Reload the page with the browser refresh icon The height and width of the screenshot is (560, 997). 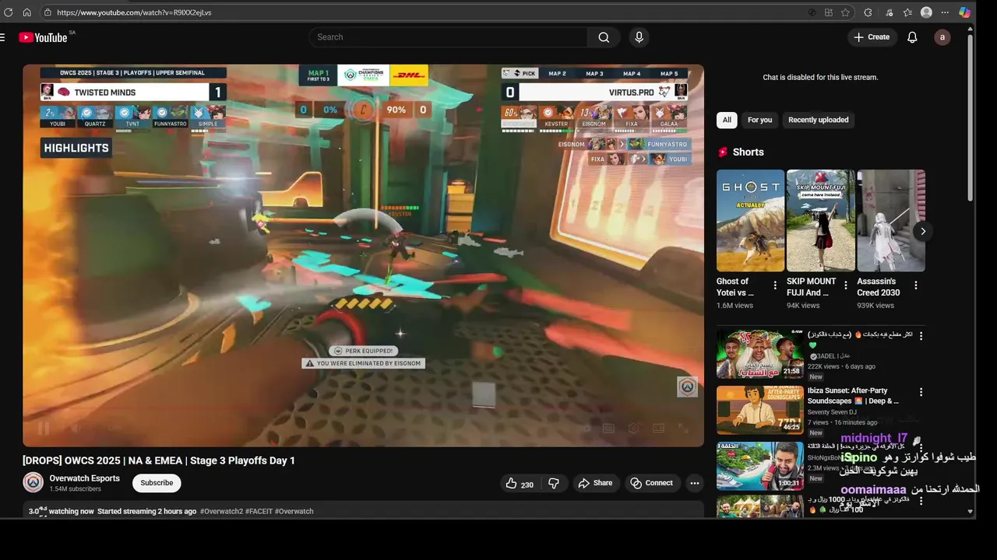(9, 12)
